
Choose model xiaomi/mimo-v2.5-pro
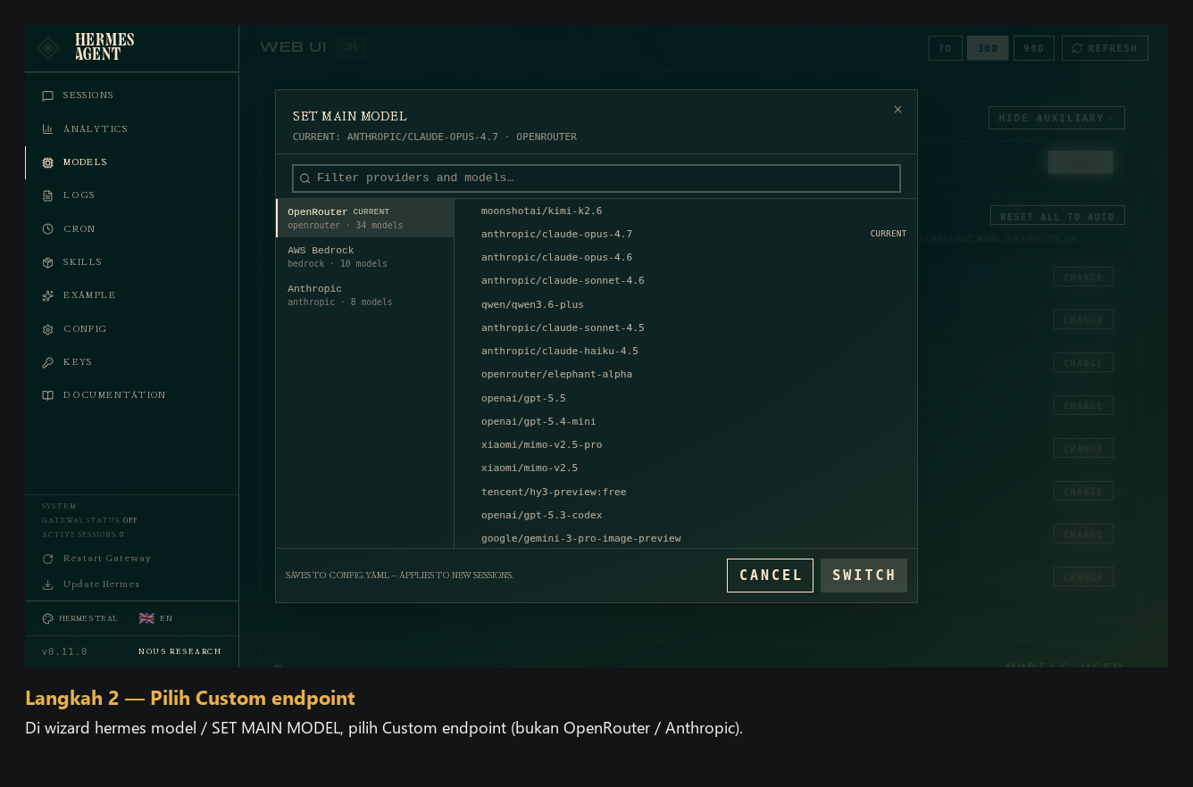(x=686, y=444)
